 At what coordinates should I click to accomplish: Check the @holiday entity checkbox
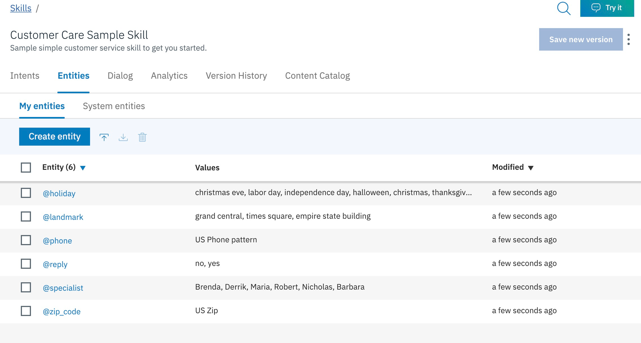(x=26, y=193)
